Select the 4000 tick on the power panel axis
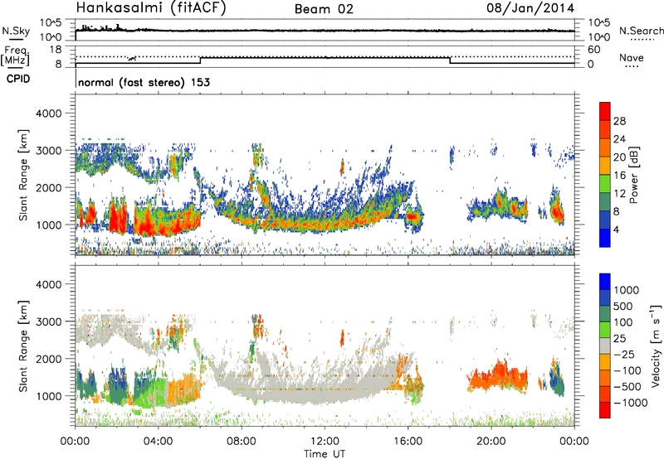This screenshot has width=664, height=459. tap(49, 114)
